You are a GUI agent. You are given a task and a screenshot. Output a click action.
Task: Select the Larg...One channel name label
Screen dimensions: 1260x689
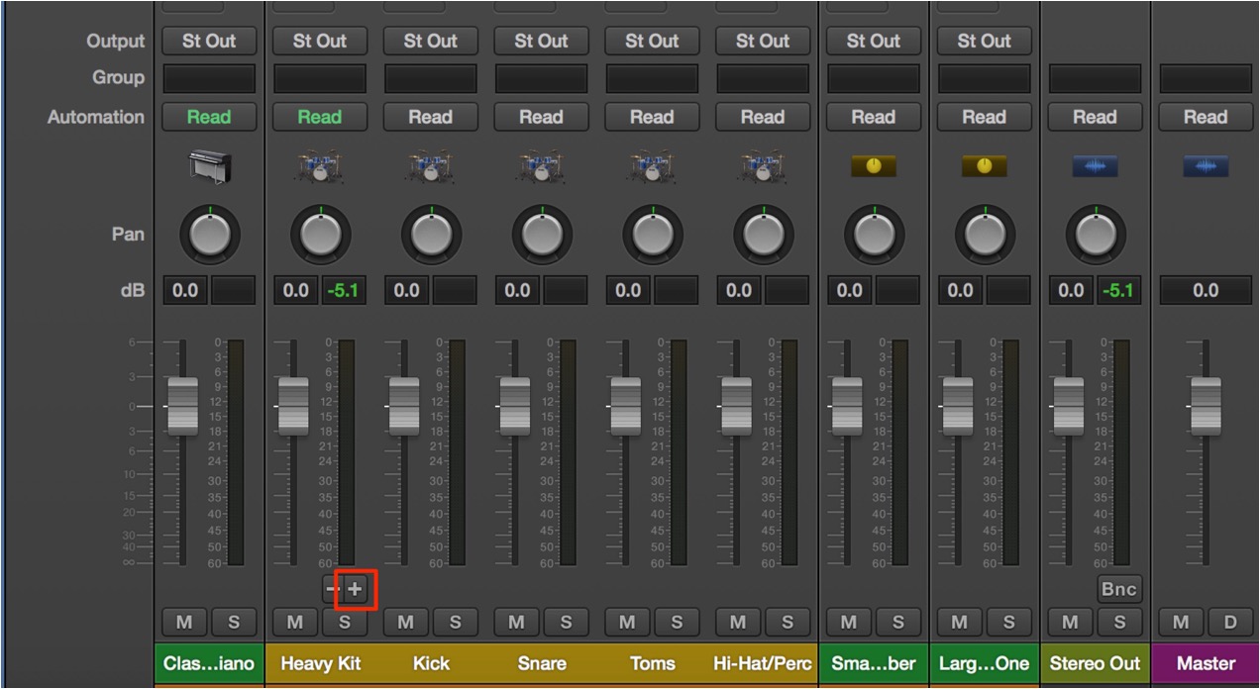tap(984, 663)
